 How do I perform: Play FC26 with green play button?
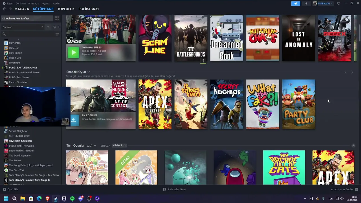tap(73, 52)
